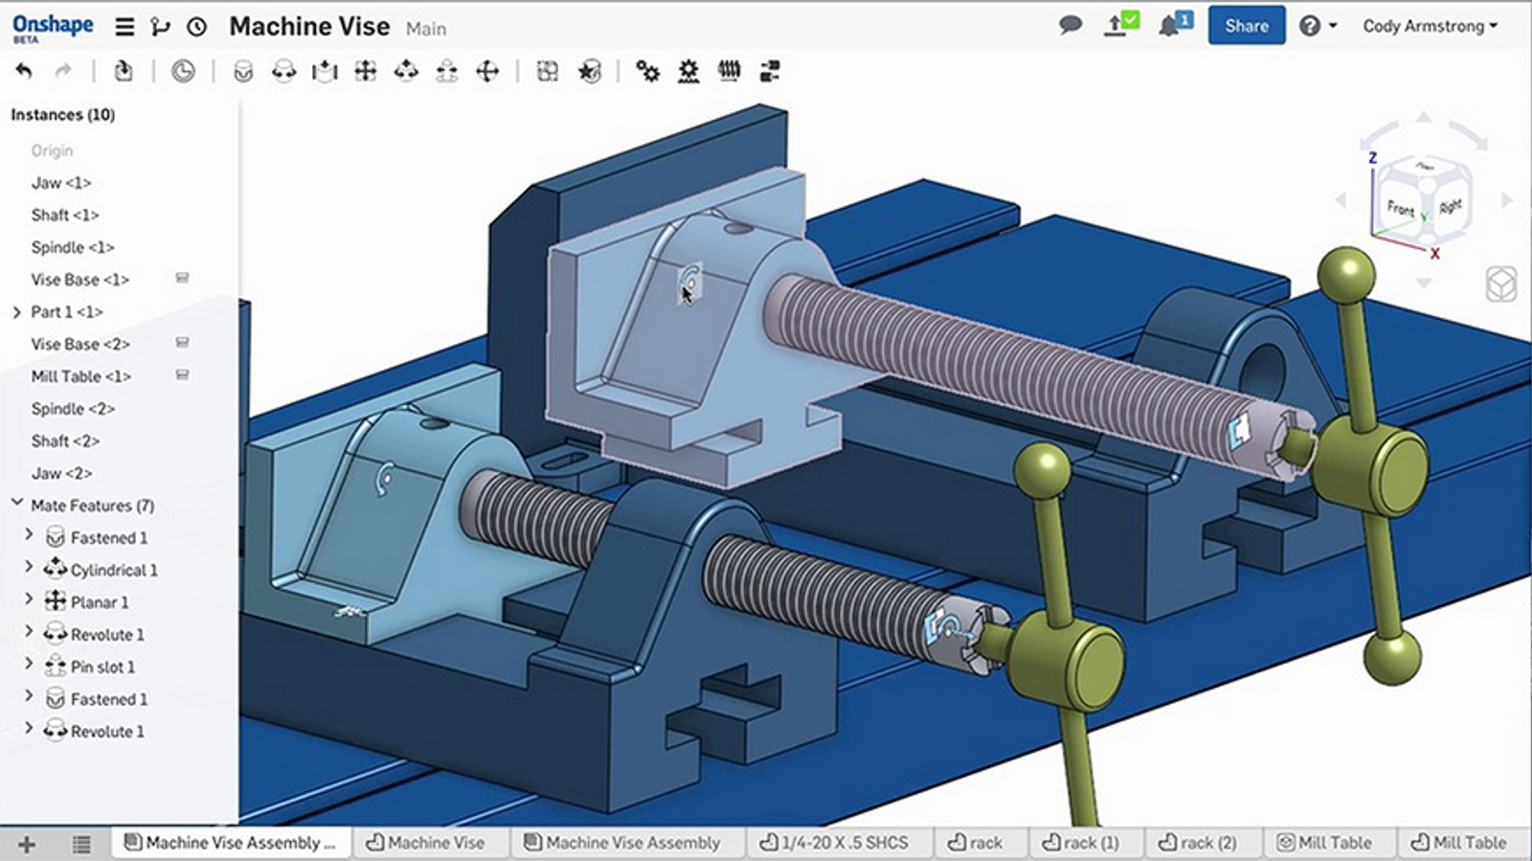1532x861 pixels.
Task: Select the Fastened mate tool
Action: click(x=243, y=71)
